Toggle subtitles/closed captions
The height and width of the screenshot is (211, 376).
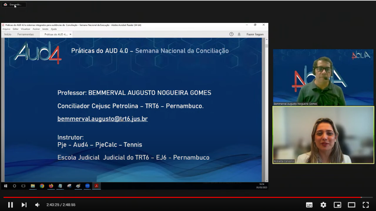[309, 205]
